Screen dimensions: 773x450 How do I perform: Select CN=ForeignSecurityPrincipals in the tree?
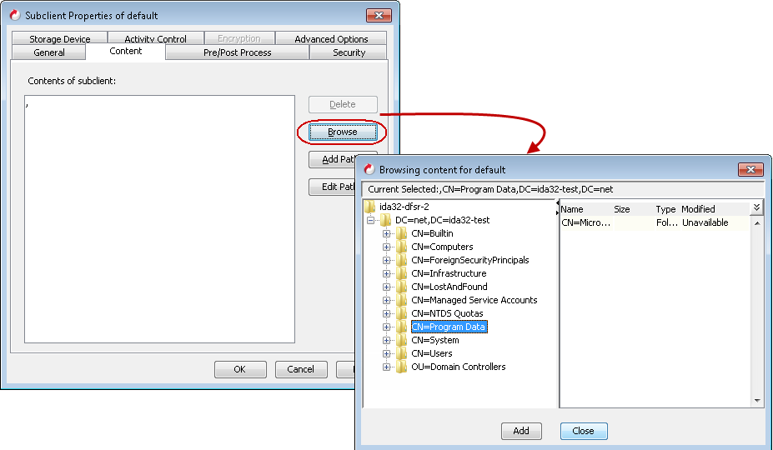point(469,260)
